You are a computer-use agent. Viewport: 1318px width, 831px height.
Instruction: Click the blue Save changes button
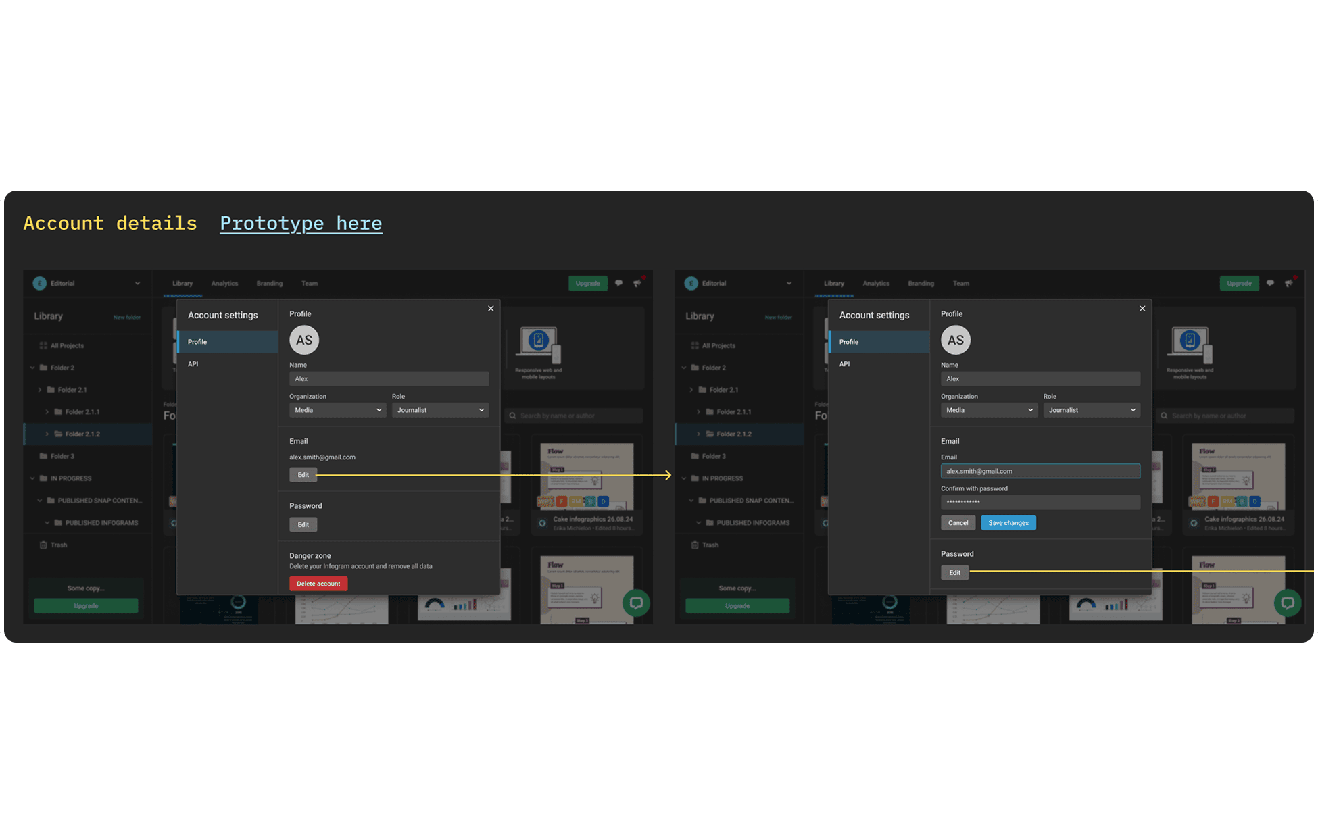pyautogui.click(x=1008, y=523)
